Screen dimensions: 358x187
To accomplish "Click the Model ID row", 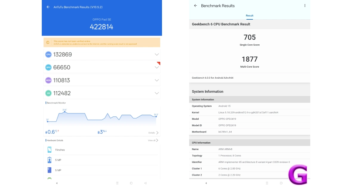I will (x=250, y=125).
